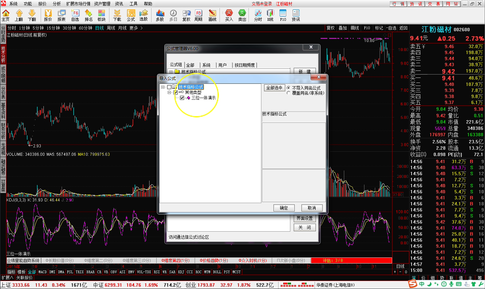
Task: Open the 分析 menu
Action: (x=57, y=4)
